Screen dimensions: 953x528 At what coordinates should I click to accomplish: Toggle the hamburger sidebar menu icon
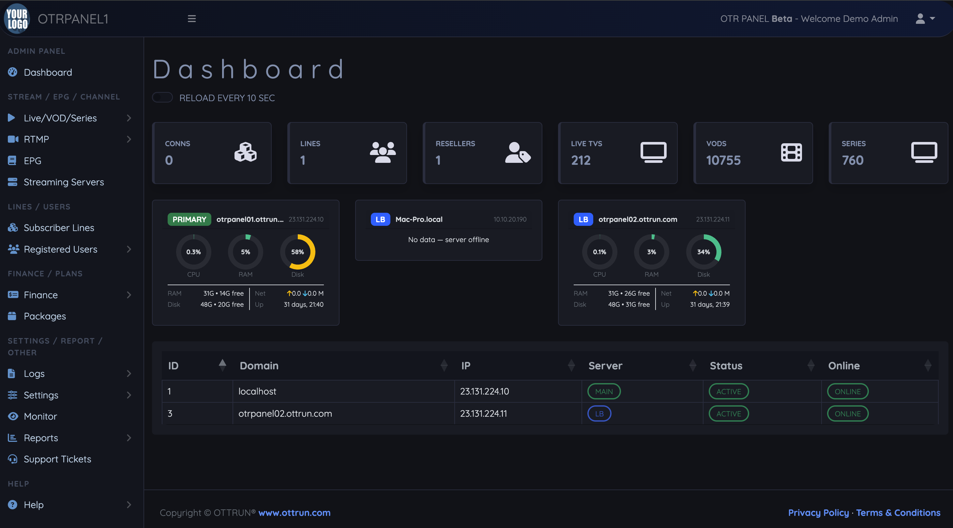192,19
